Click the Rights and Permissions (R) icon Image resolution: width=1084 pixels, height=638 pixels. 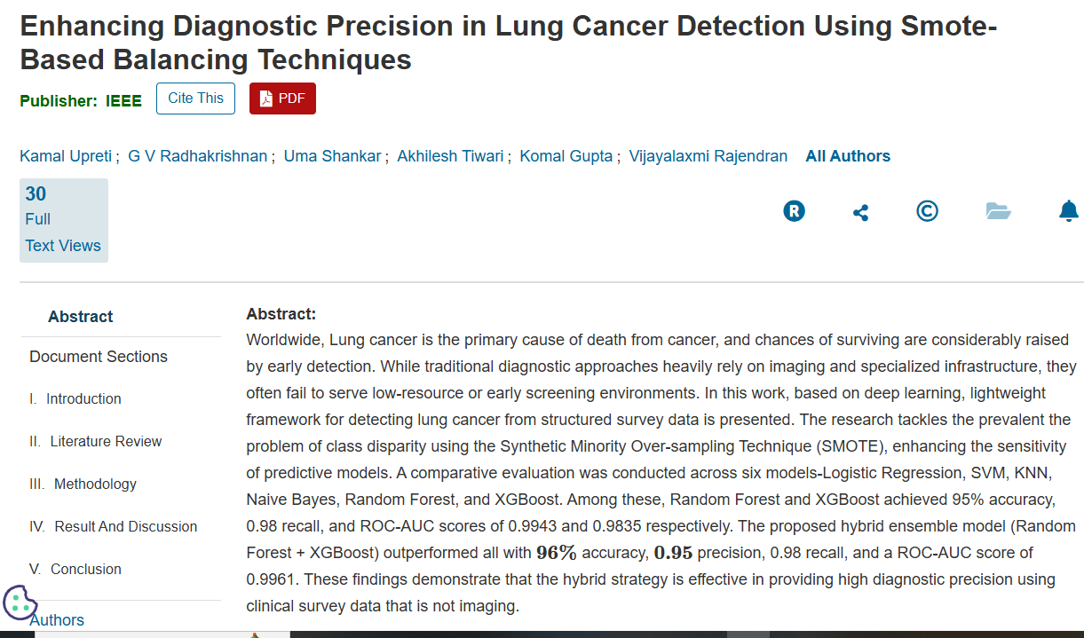tap(794, 211)
